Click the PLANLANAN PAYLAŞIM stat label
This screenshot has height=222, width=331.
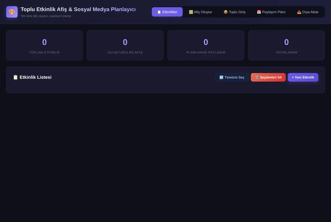(206, 52)
